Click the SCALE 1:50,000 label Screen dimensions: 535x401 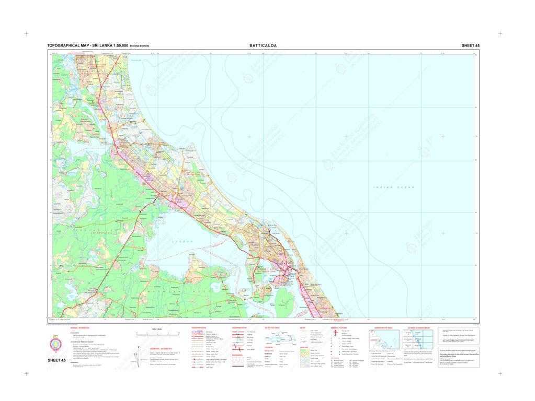[x=157, y=329]
